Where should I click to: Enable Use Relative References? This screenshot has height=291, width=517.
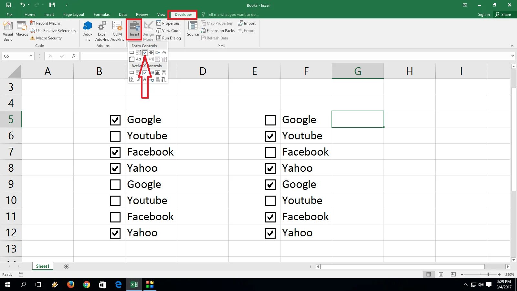53,31
